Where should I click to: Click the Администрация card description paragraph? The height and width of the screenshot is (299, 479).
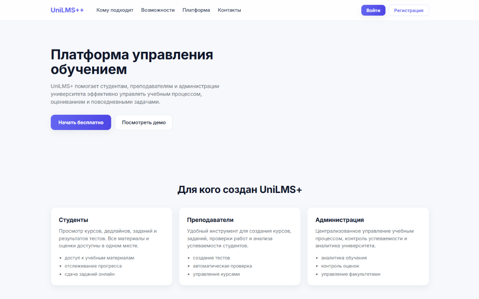tap(364, 238)
